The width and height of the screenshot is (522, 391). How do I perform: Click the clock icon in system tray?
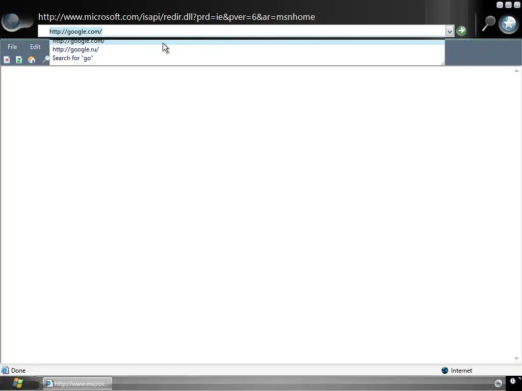(513, 381)
